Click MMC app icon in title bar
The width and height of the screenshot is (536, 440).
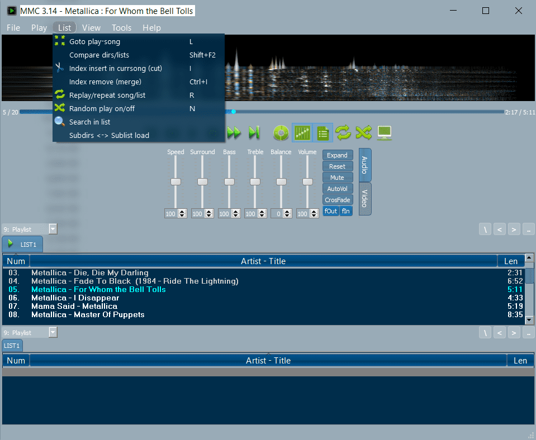[x=12, y=11]
